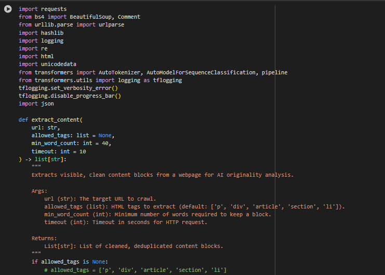Screen dimensions: 385x275
Task: Click 'pipeline' at end of import line
Action: coord(274,72)
